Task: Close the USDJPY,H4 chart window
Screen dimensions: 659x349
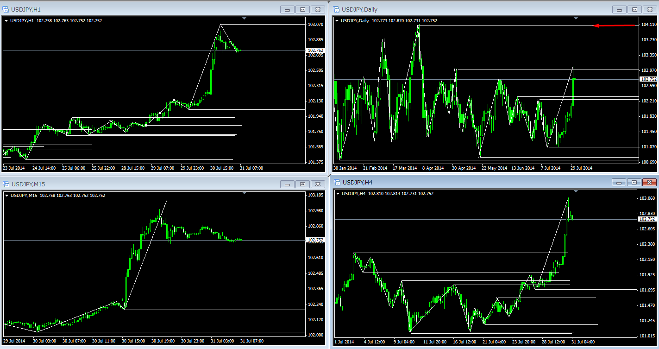Action: (x=650, y=182)
